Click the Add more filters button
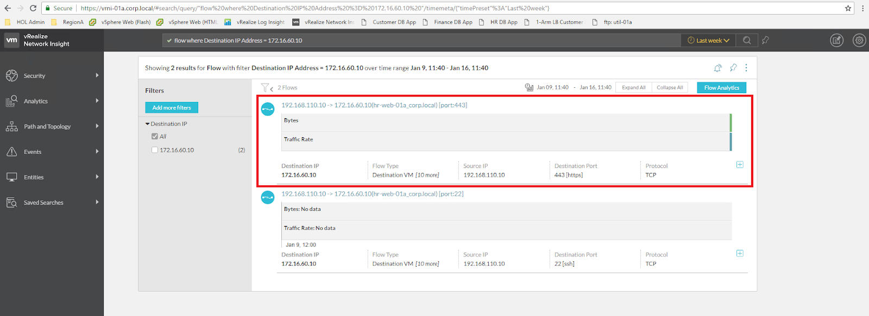869x316 pixels. point(172,108)
